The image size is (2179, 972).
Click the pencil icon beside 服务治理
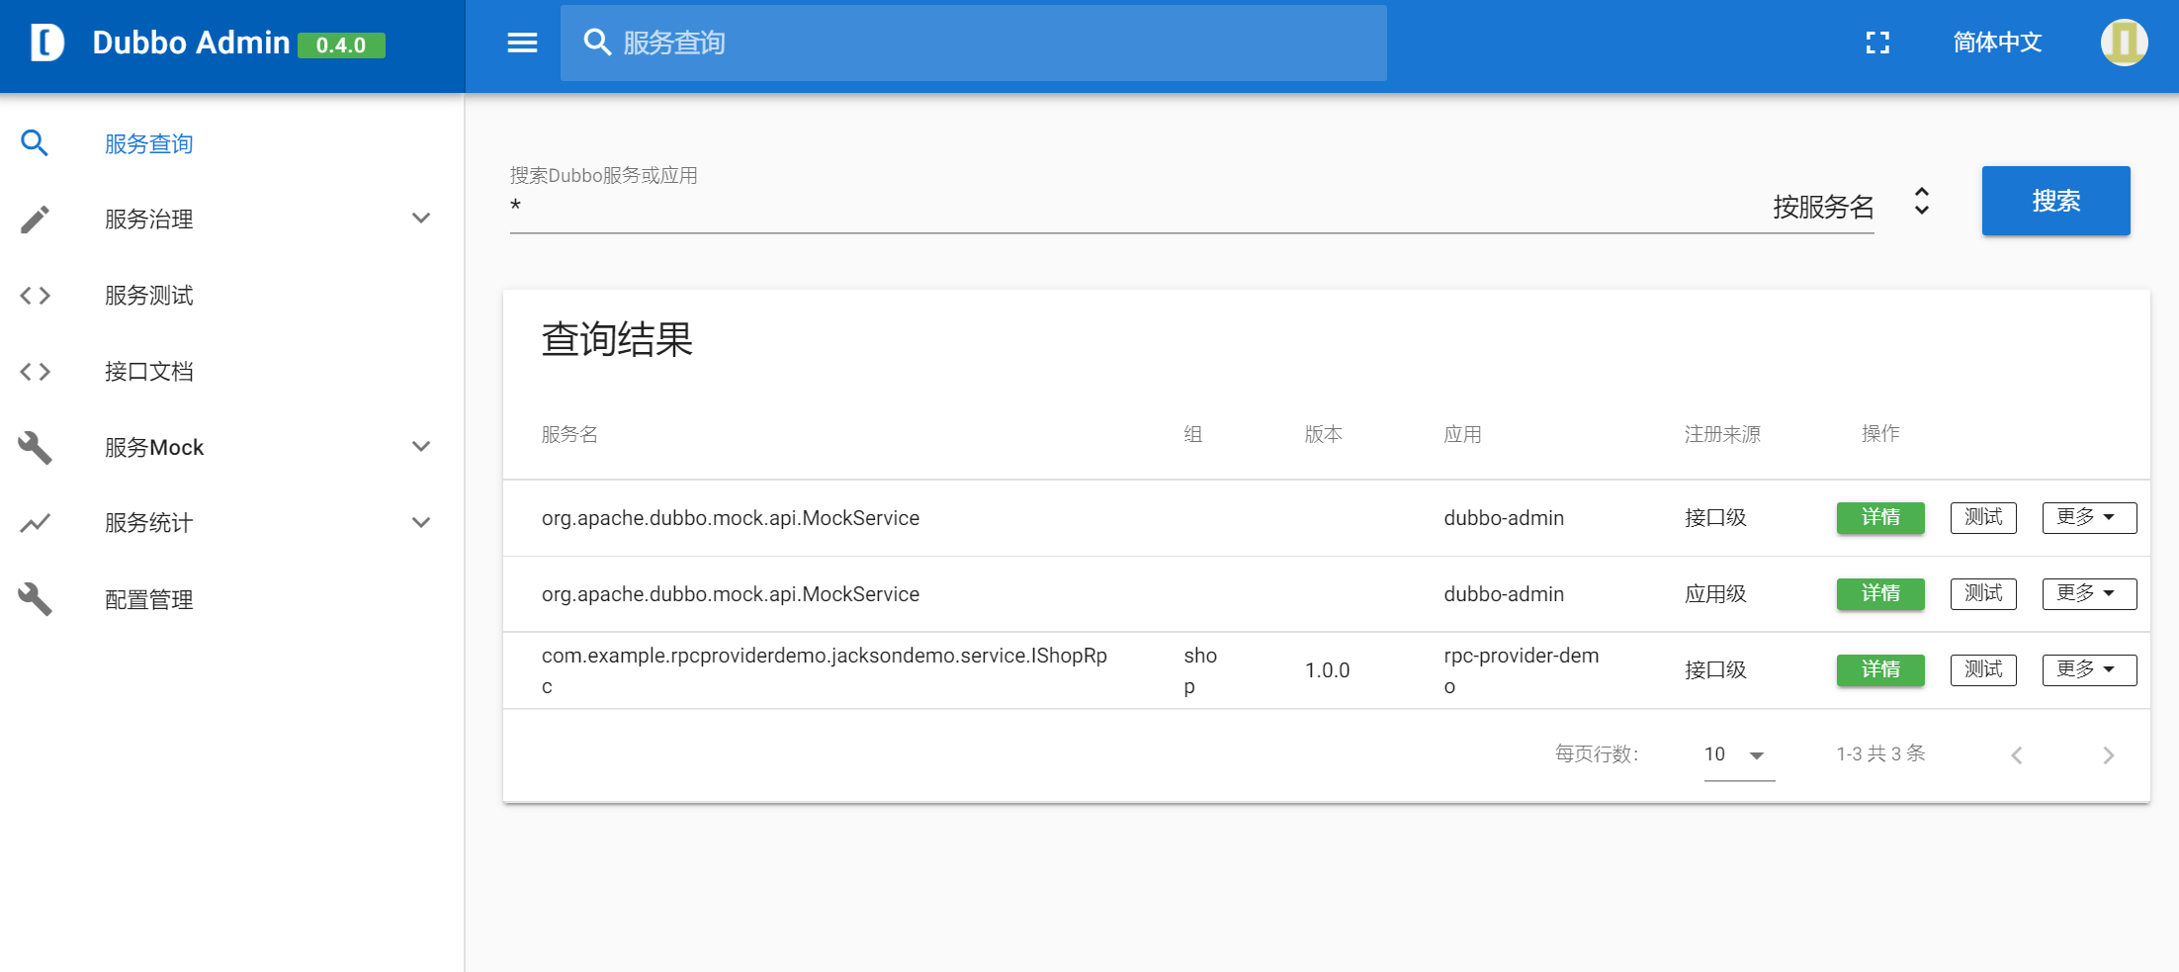point(35,219)
